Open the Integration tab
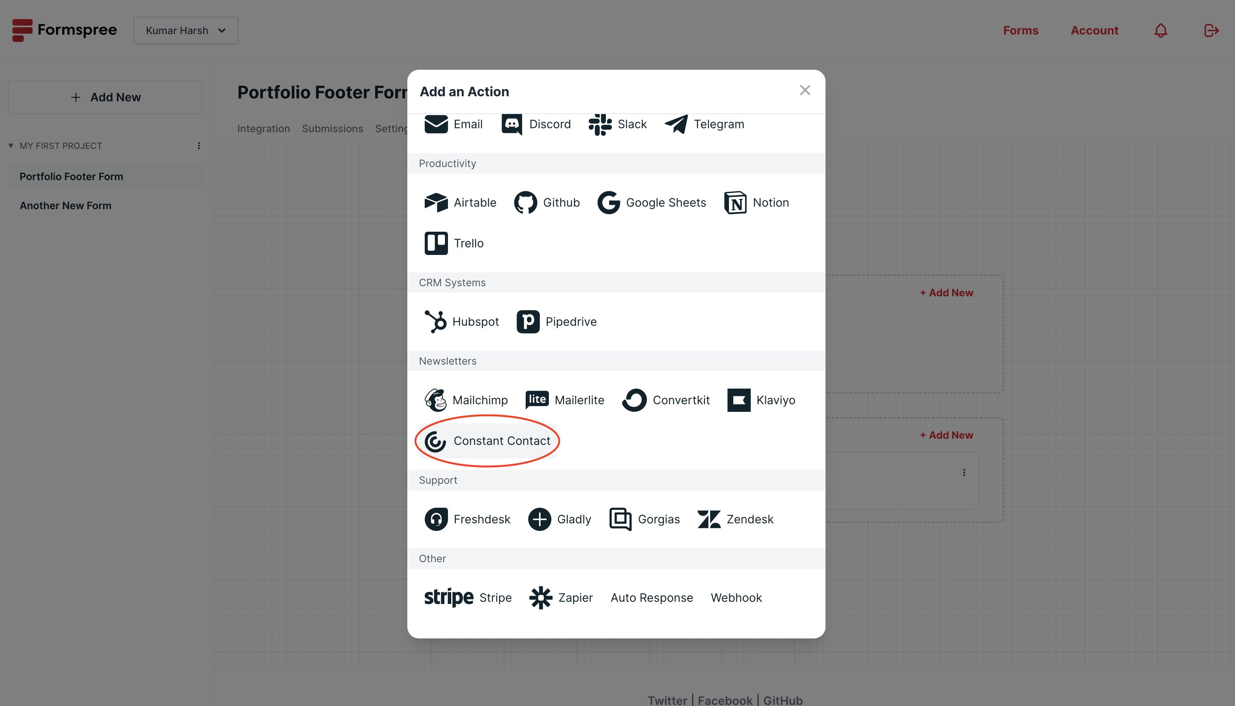The height and width of the screenshot is (706, 1235). (263, 129)
